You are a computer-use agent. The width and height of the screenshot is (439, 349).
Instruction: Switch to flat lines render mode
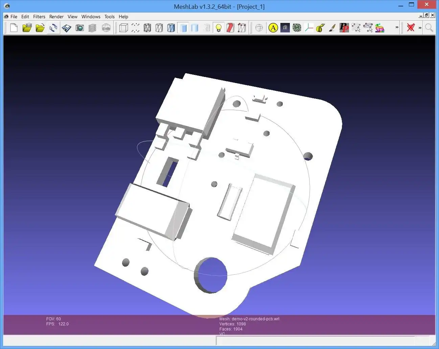click(x=171, y=28)
